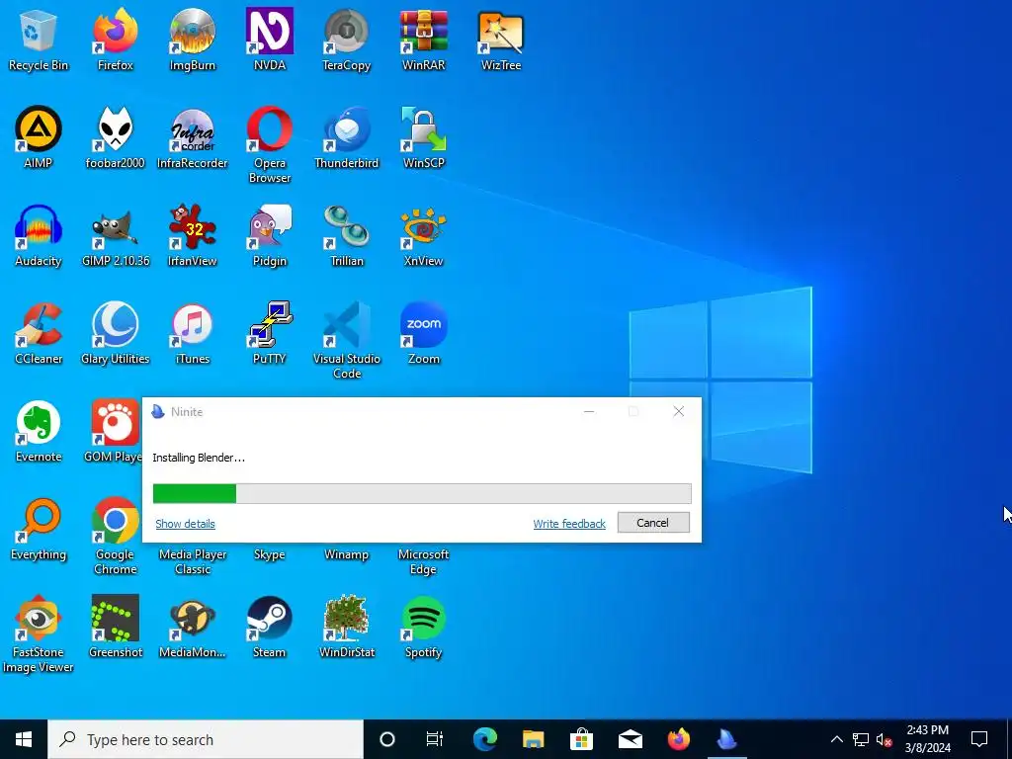The height and width of the screenshot is (759, 1012).
Task: Select the iTunes desktop shortcut
Action: pyautogui.click(x=193, y=333)
